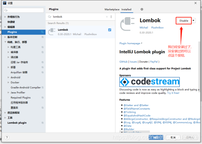Open the PayPal donate link

point(154,62)
